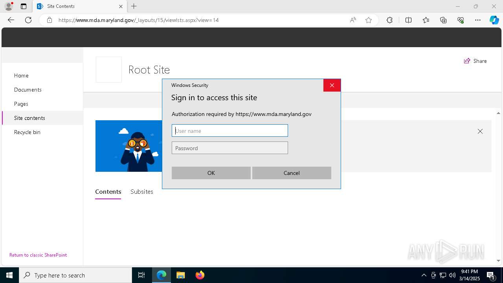The image size is (503, 283).
Task: Click the Root Site title
Action: [x=149, y=70]
